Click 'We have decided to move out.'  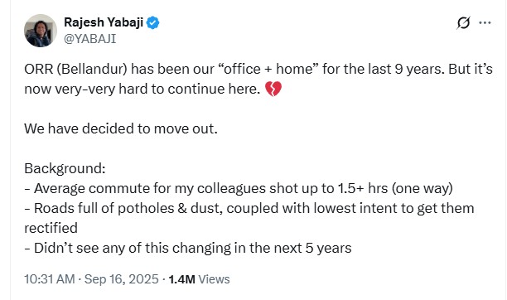coord(121,128)
